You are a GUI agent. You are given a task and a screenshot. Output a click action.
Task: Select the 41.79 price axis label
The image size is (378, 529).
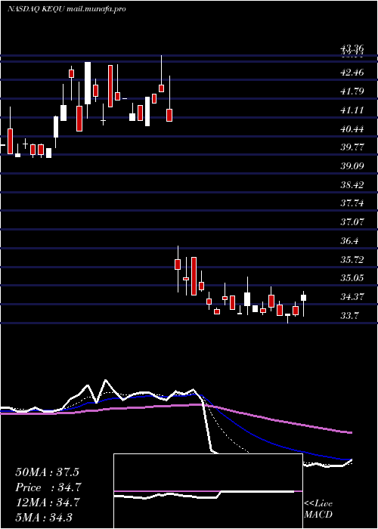(352, 91)
